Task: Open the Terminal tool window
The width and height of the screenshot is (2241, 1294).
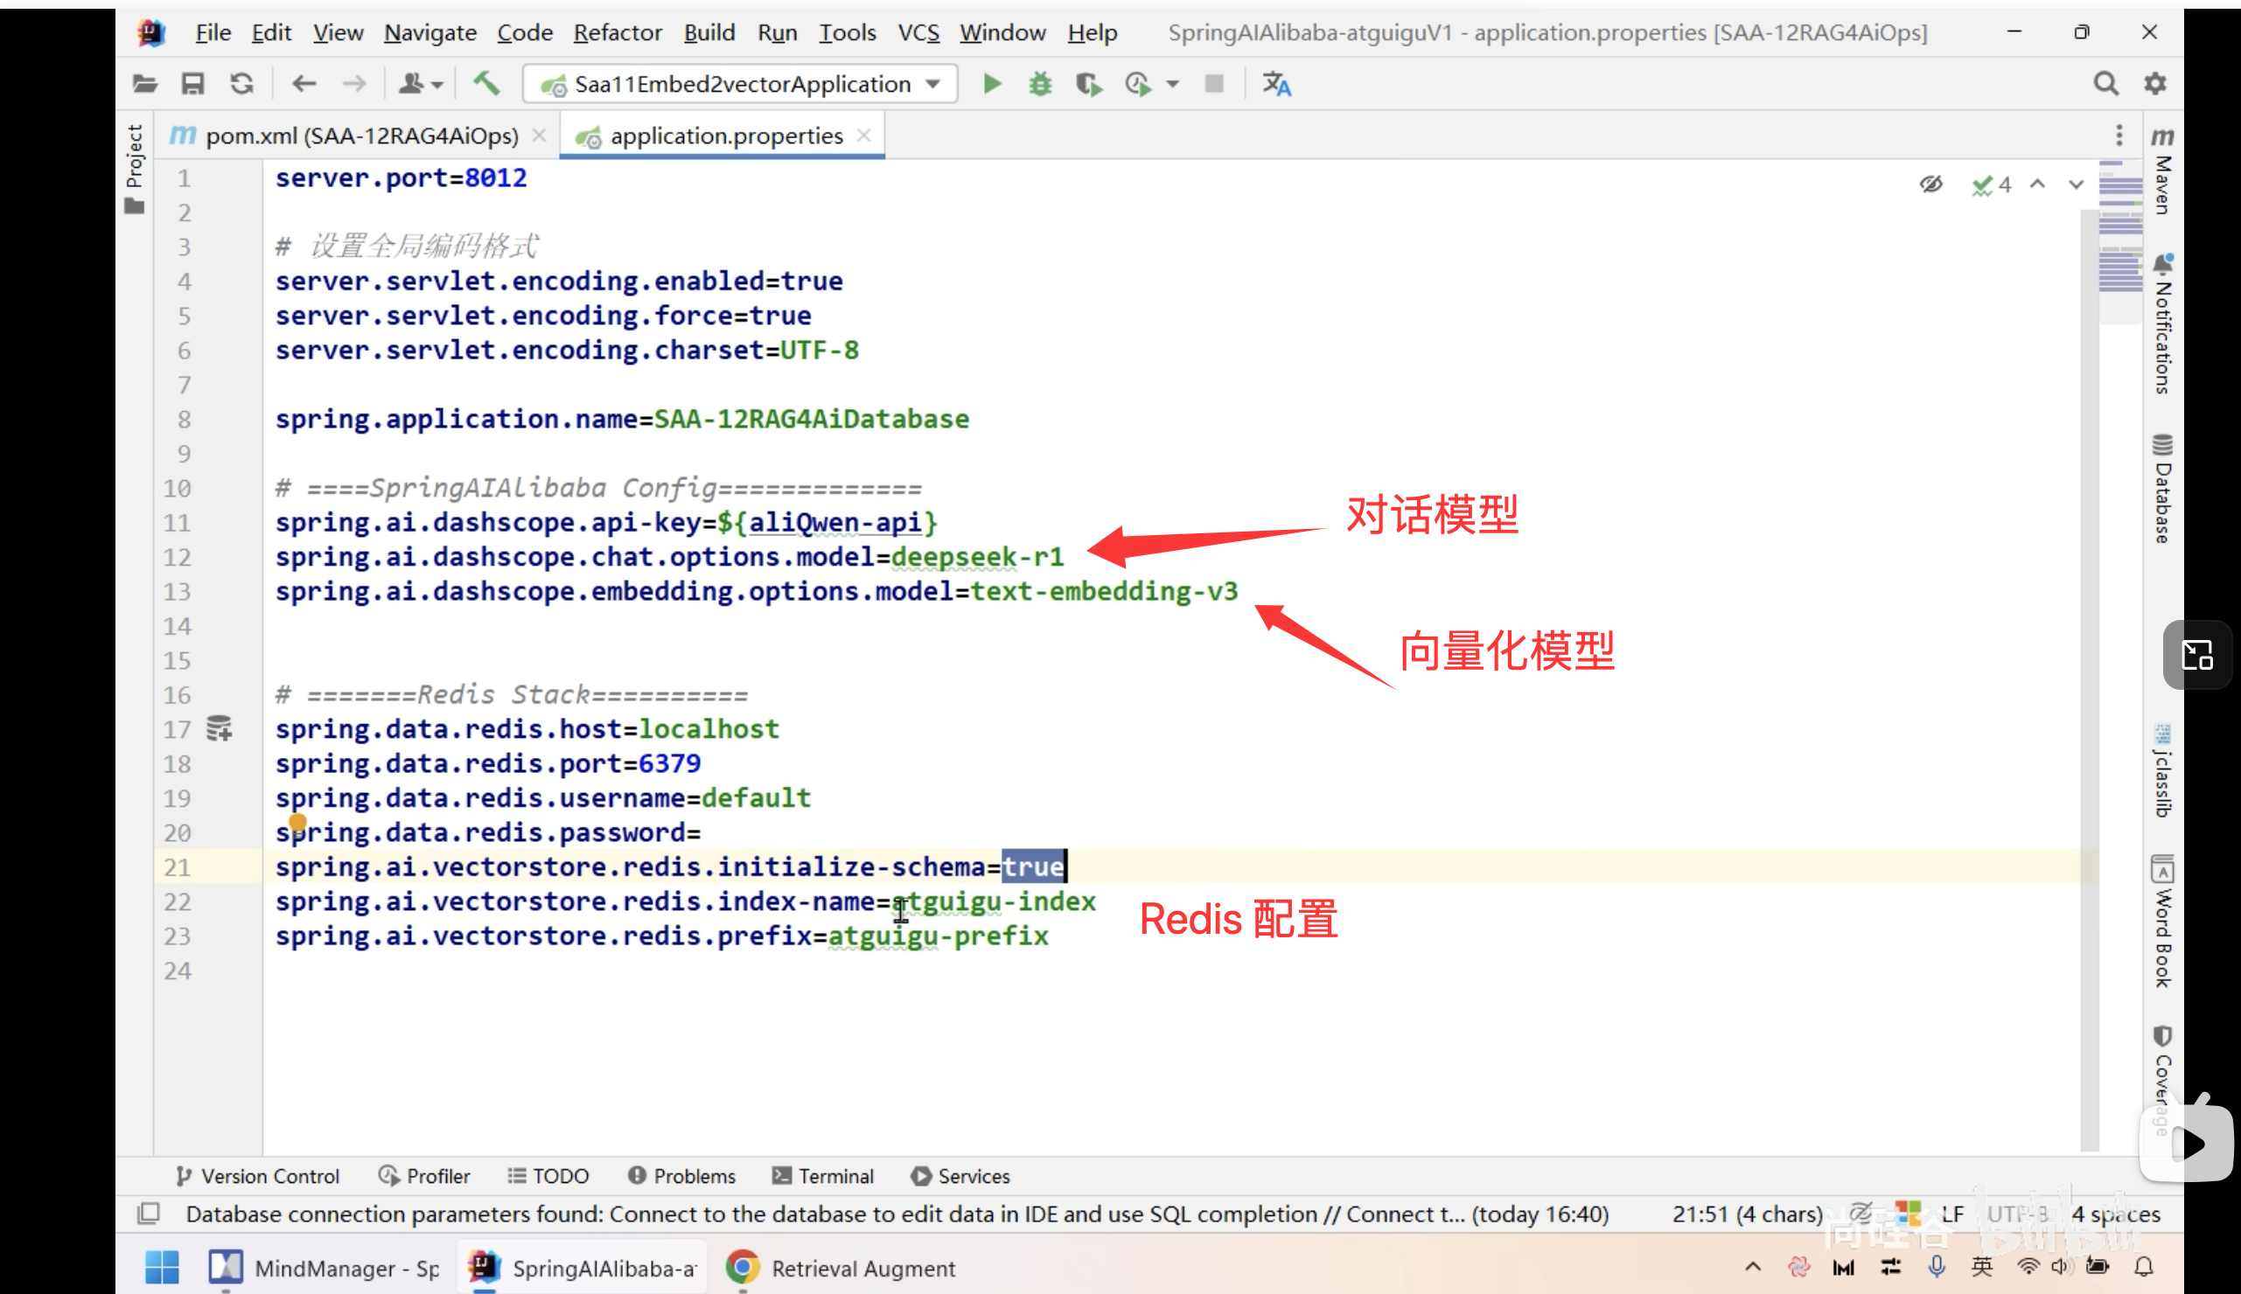Action: click(823, 1176)
